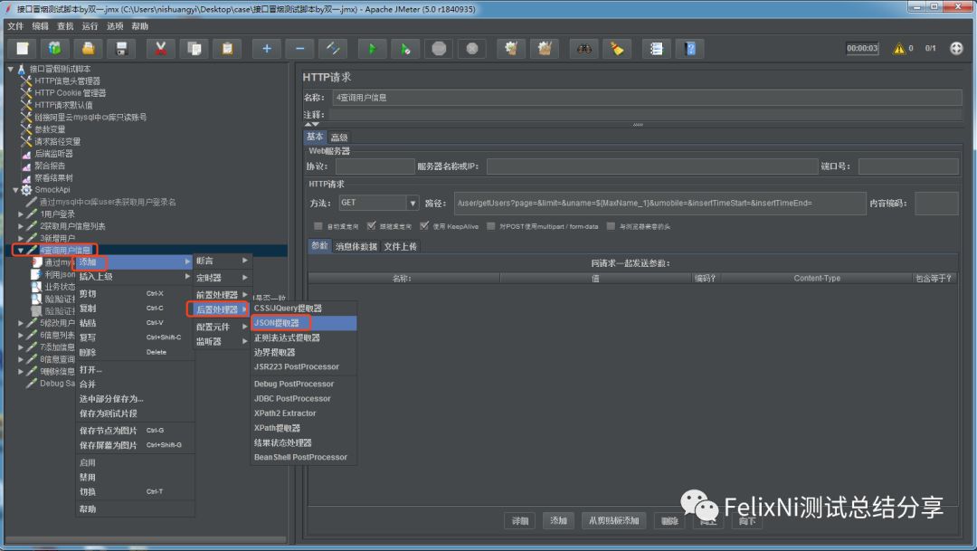Collapse the 接口冒烟测试脚本 root node
977x551 pixels.
pyautogui.click(x=11, y=69)
